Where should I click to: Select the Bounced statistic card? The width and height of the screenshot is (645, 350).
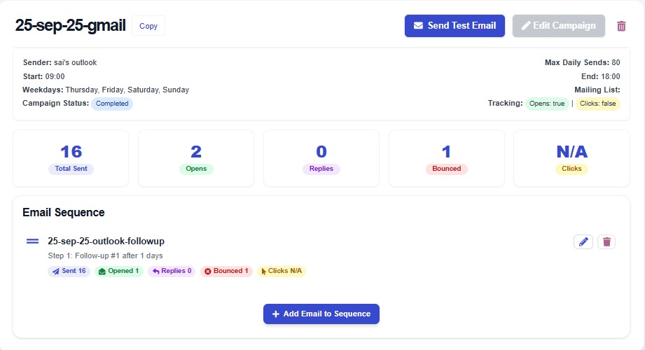click(x=447, y=158)
